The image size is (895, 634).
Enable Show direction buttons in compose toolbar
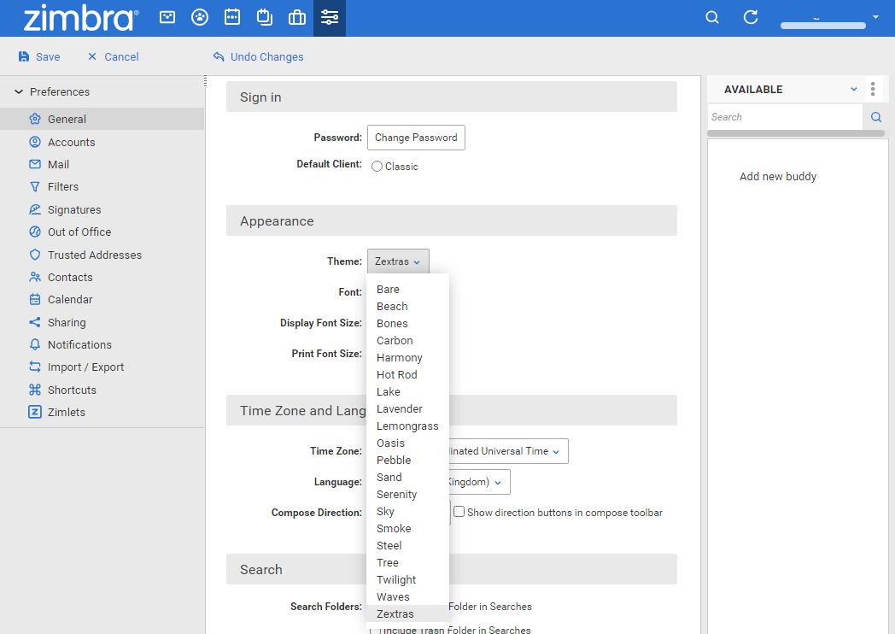tap(459, 512)
